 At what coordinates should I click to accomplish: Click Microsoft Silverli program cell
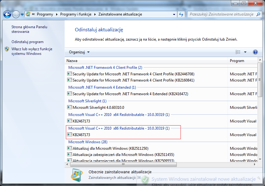[x=244, y=108]
